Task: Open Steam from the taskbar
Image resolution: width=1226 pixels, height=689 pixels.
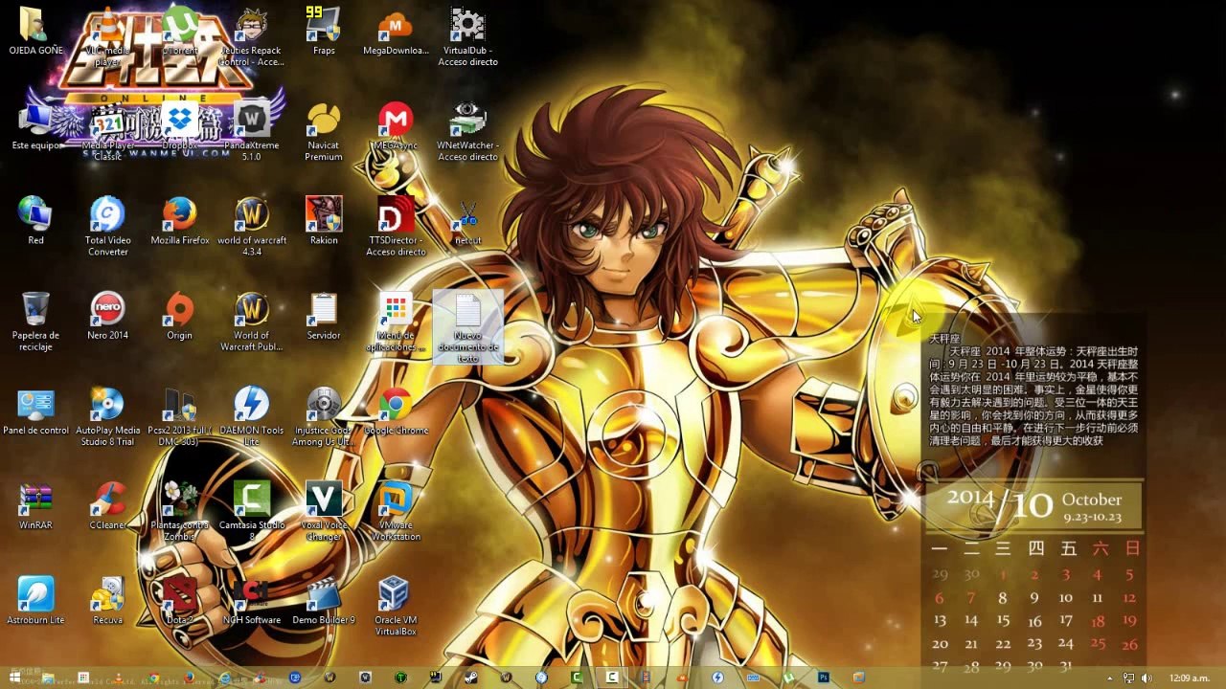Action: tap(470, 678)
